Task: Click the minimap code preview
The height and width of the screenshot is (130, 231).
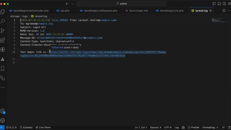Action: click(220, 20)
